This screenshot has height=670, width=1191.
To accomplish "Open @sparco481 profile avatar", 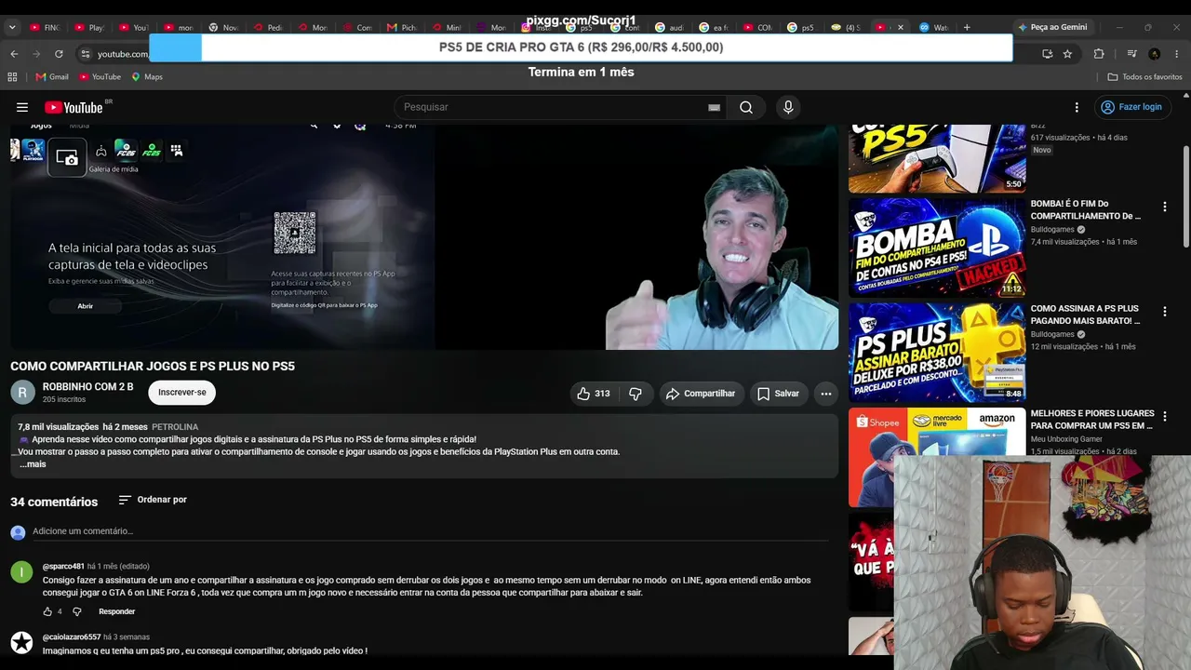I will point(21,571).
